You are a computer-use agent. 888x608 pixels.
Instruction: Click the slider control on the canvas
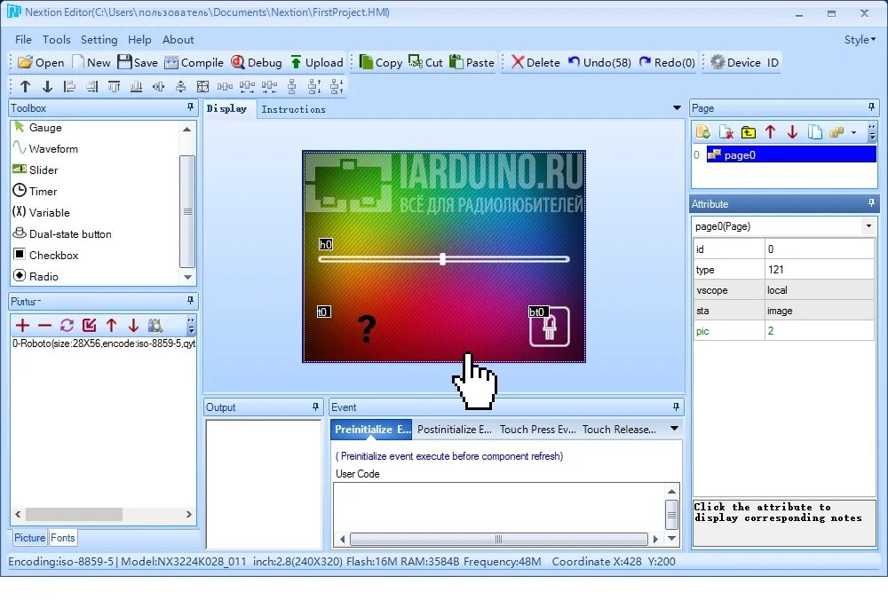441,259
